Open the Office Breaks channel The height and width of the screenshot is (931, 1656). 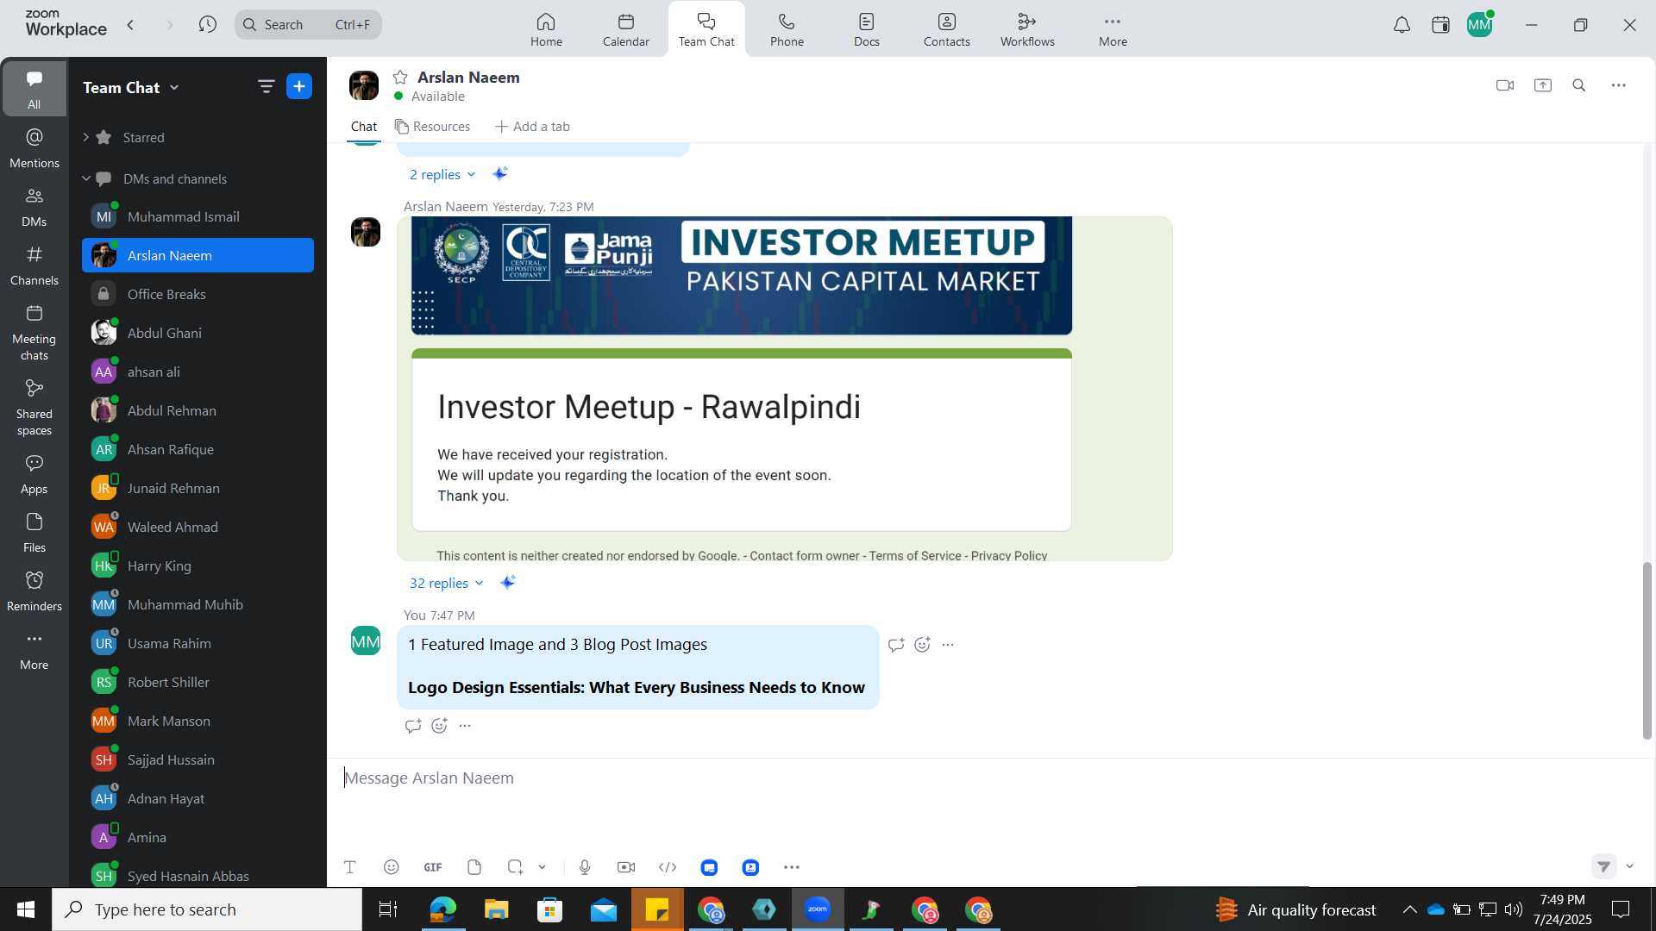pos(198,294)
